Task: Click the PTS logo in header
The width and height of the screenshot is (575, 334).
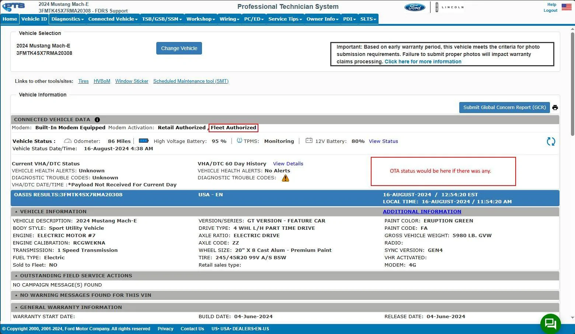Action: pyautogui.click(x=14, y=7)
